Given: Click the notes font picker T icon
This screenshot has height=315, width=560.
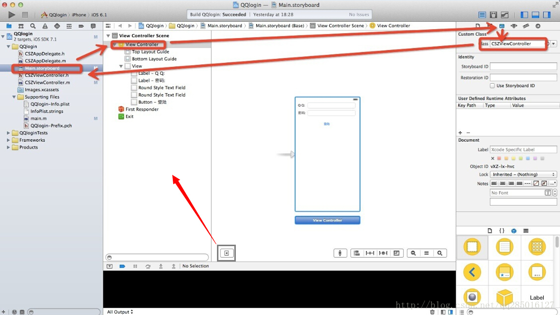Looking at the screenshot, I should pyautogui.click(x=548, y=193).
